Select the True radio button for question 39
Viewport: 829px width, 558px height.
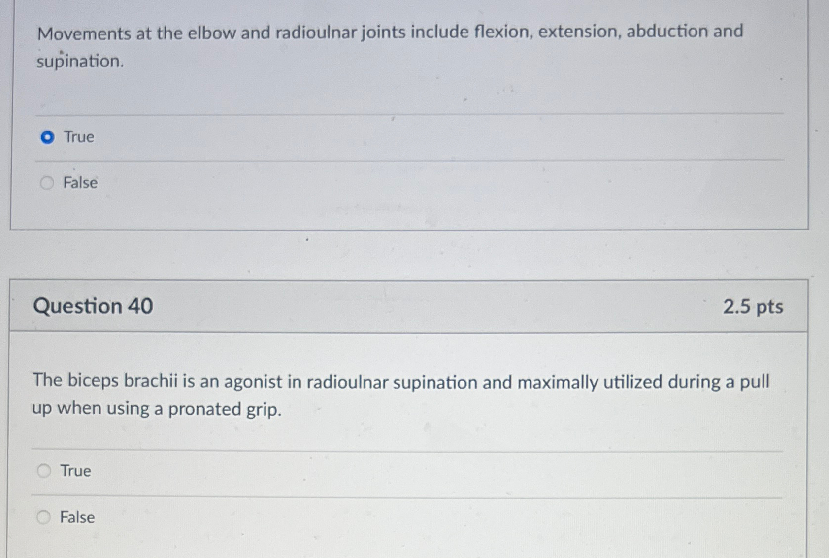48,138
